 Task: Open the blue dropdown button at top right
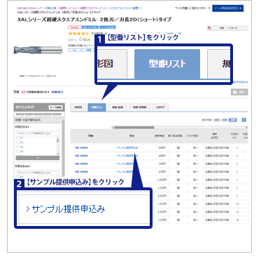[228, 8]
